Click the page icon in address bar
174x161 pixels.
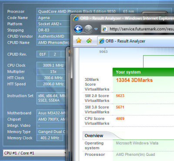pyautogui.click(x=105, y=29)
